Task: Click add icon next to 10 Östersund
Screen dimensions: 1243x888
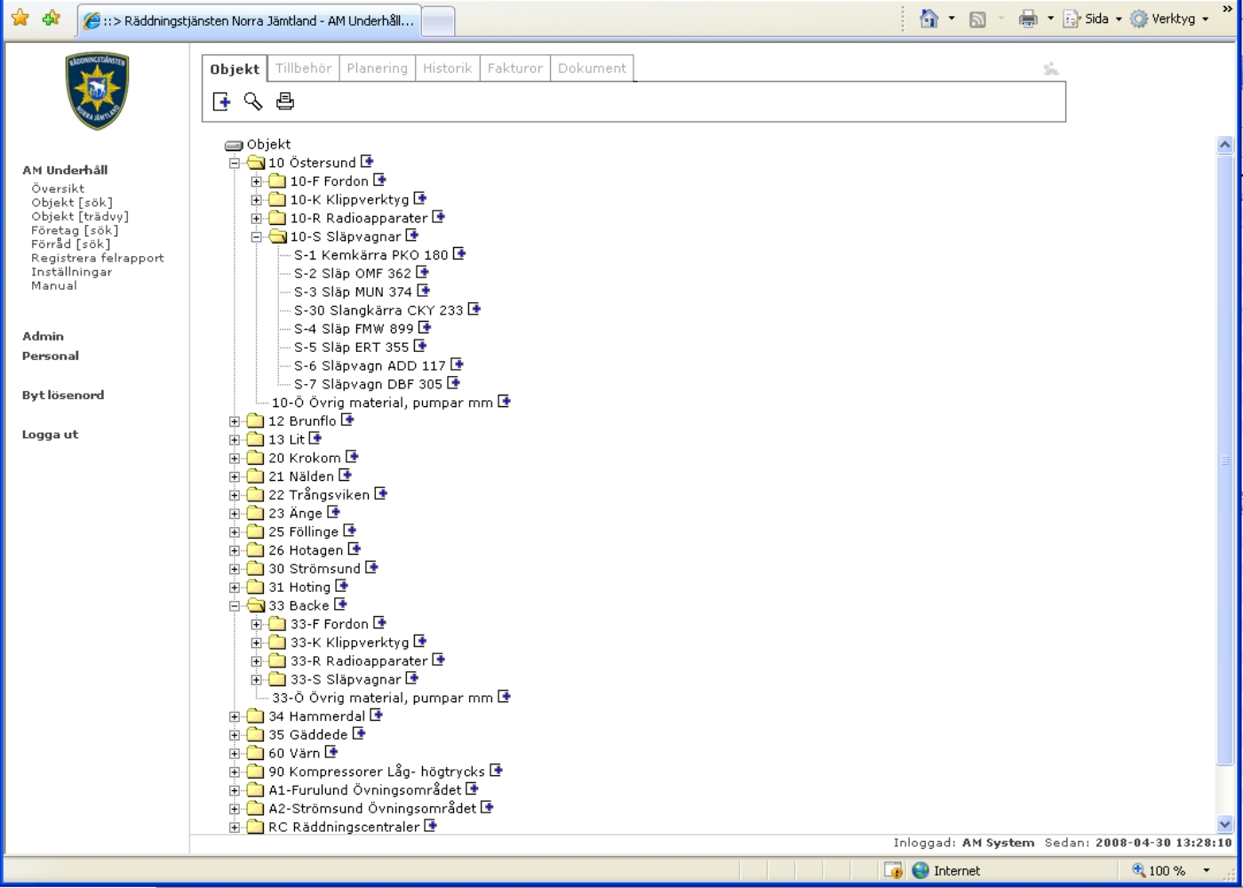Action: [367, 162]
